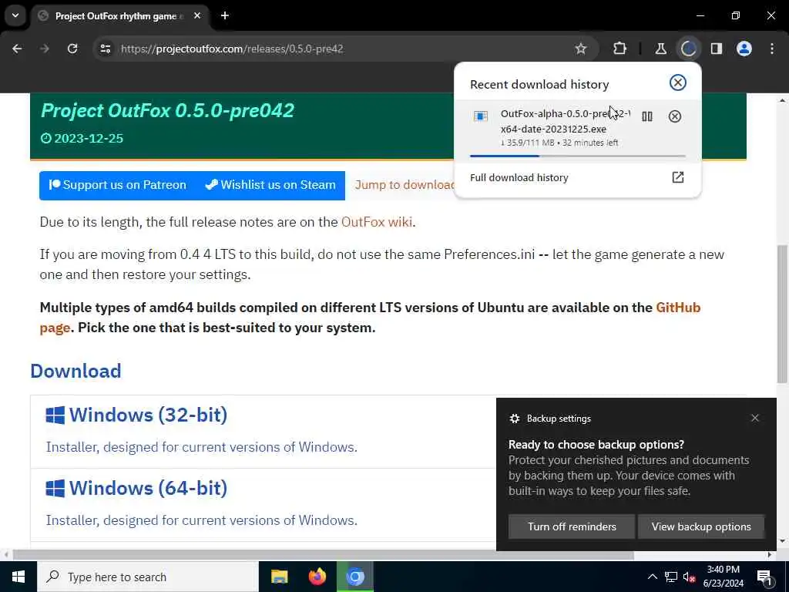
Task: Open the Windows Start menu
Action: 18,577
